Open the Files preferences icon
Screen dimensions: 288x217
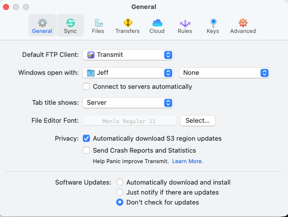pyautogui.click(x=98, y=23)
